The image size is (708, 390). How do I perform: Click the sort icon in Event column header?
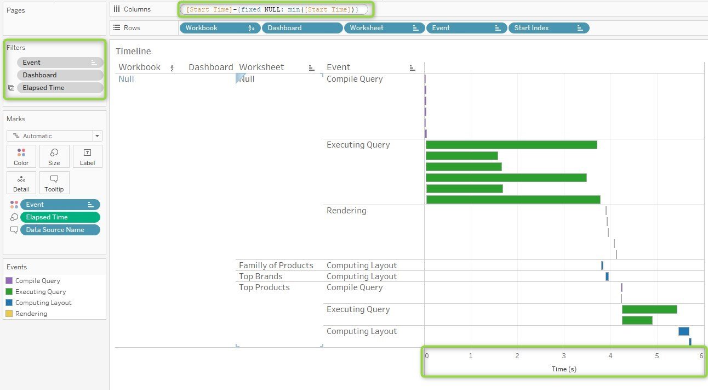pos(412,68)
